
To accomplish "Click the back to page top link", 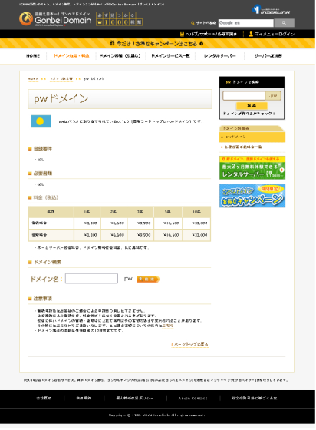I will tap(189, 345).
